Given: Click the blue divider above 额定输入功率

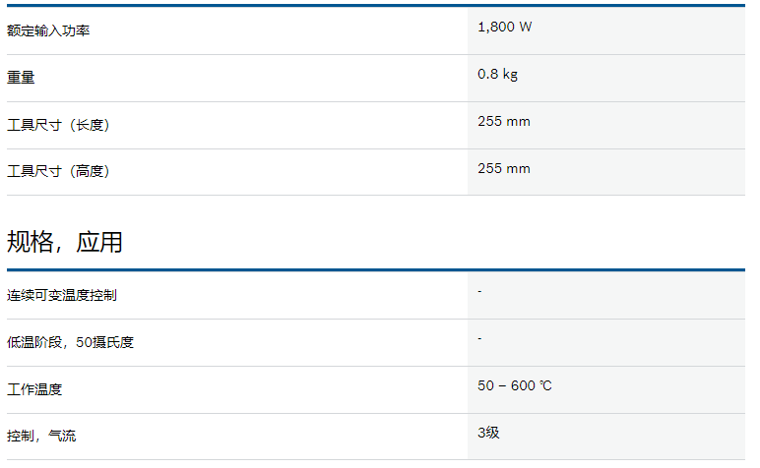Looking at the screenshot, I should (376, 5).
